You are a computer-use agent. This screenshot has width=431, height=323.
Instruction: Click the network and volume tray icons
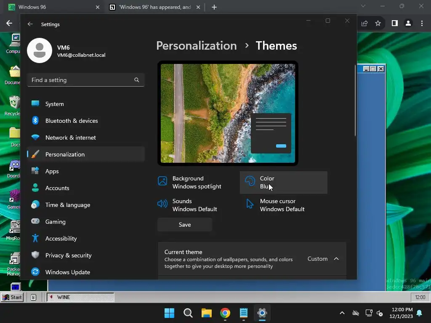point(374,313)
